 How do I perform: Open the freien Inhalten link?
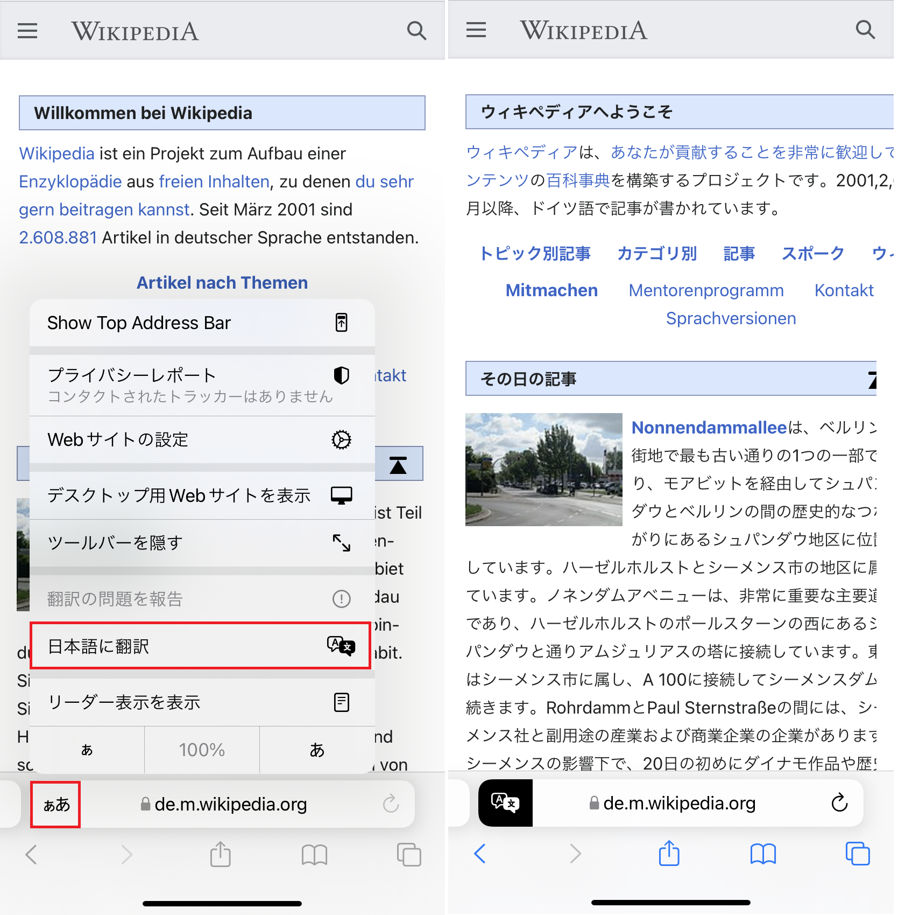214,181
